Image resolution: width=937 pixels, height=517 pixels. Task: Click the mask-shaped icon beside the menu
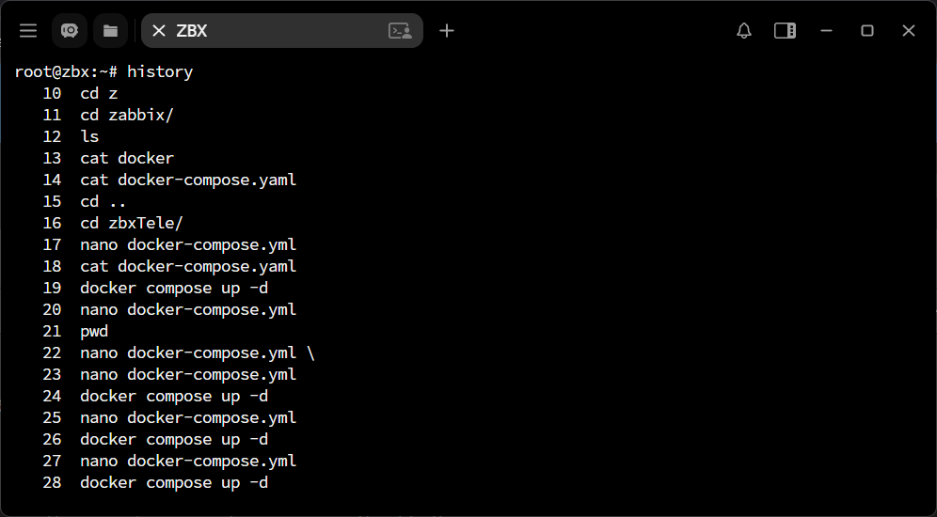(70, 31)
